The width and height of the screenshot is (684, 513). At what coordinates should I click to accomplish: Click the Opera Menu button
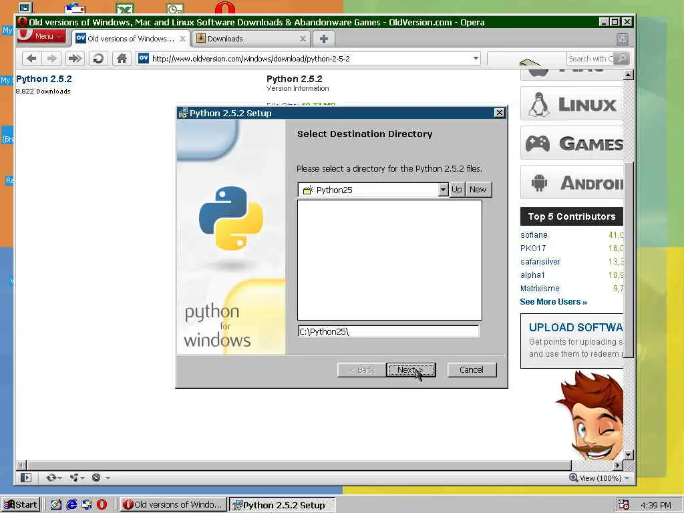pos(41,36)
